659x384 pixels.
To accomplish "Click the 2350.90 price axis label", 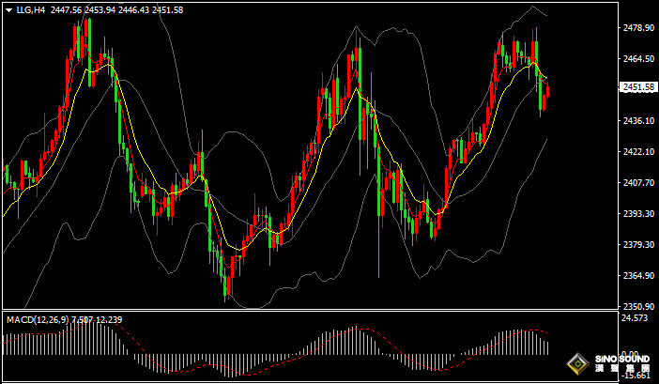I will tap(637, 307).
